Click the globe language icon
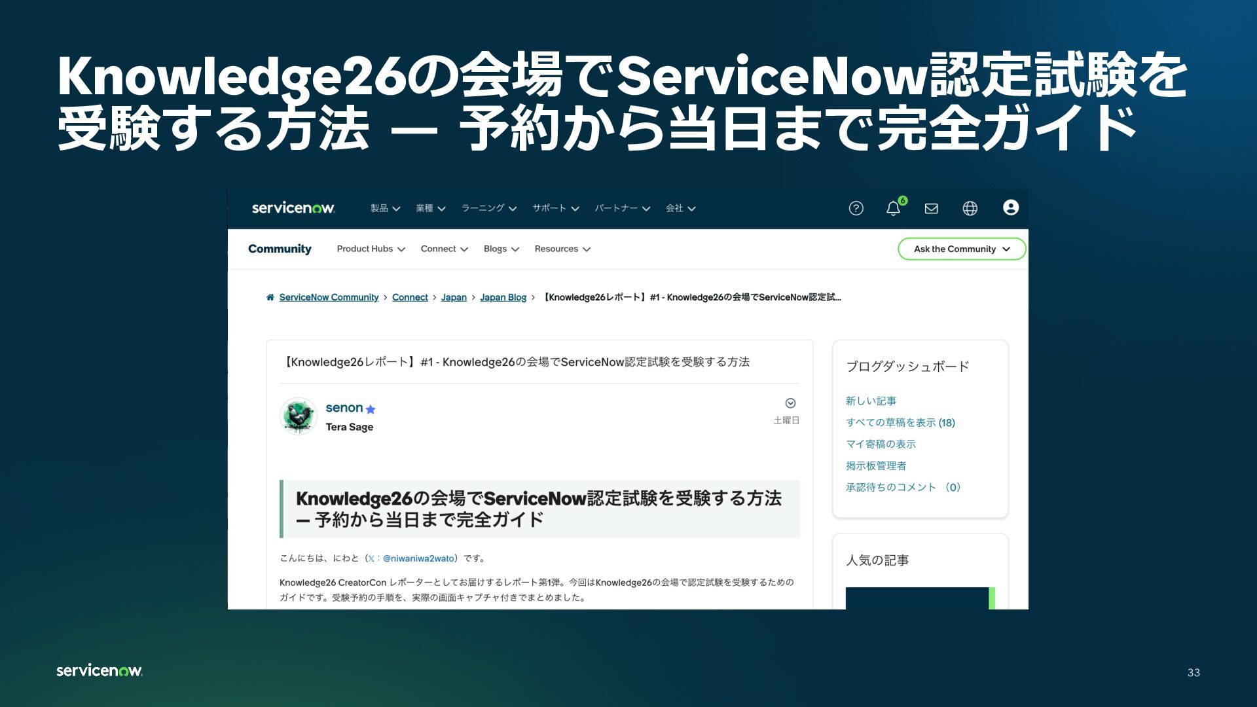This screenshot has width=1257, height=707. point(970,208)
